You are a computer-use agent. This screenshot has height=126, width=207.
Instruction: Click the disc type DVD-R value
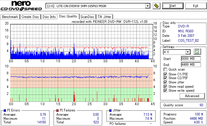tap(184, 26)
